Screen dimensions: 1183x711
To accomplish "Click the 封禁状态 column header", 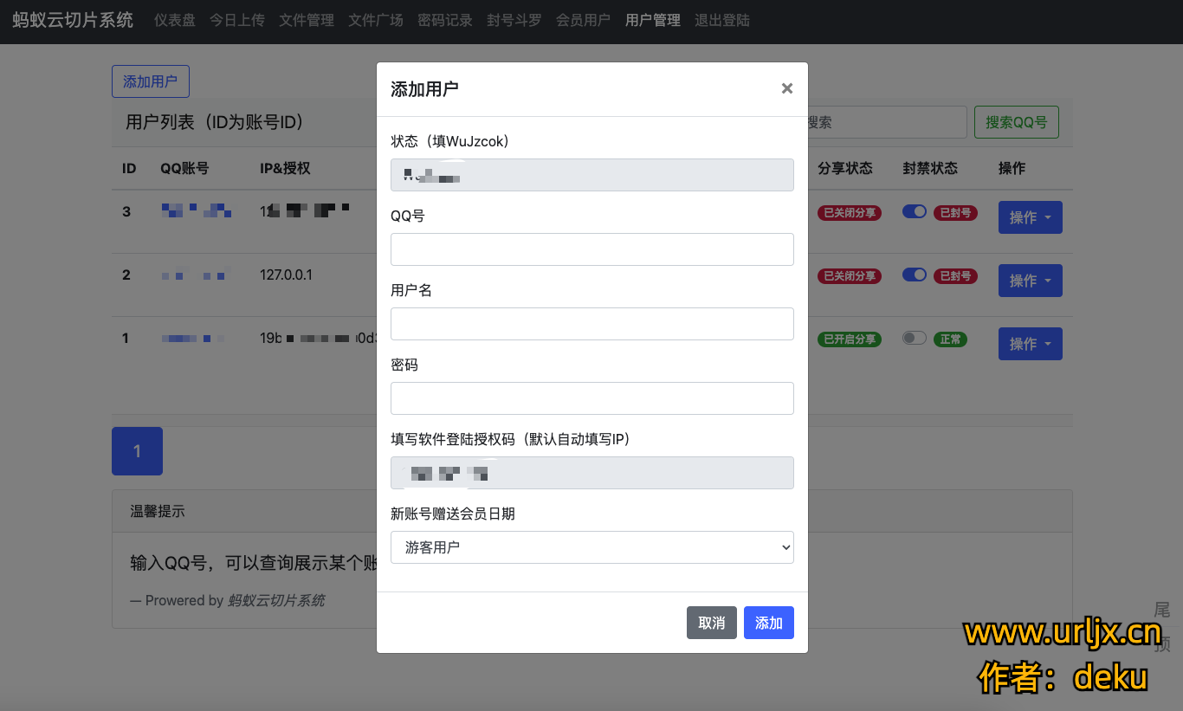I will point(930,168).
